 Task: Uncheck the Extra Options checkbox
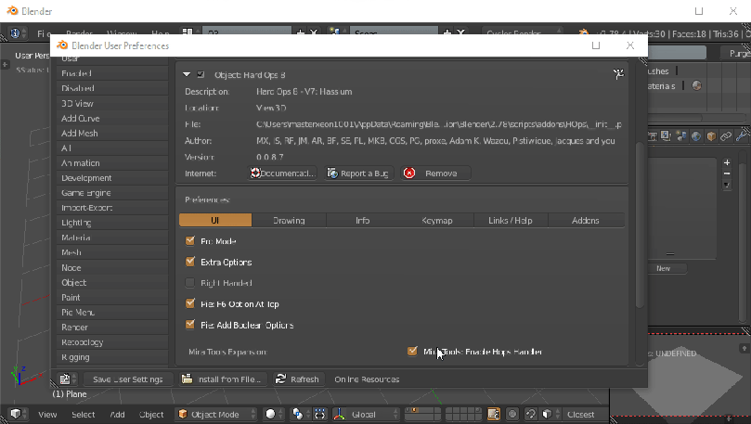click(x=191, y=263)
